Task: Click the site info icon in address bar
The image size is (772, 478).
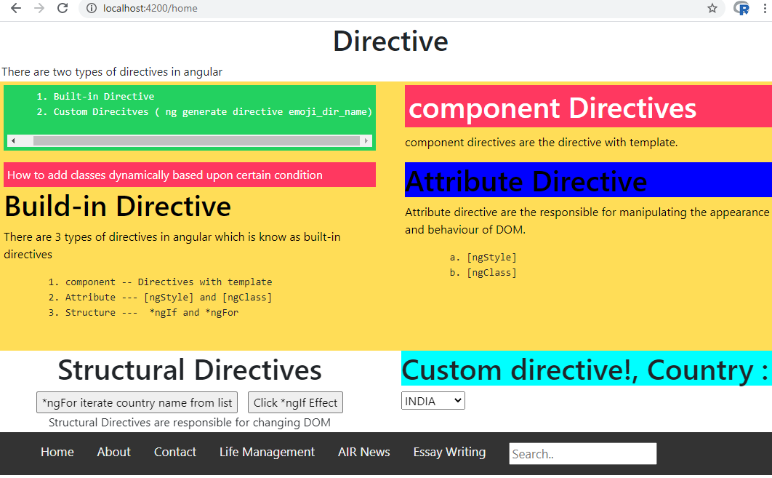Action: click(92, 9)
